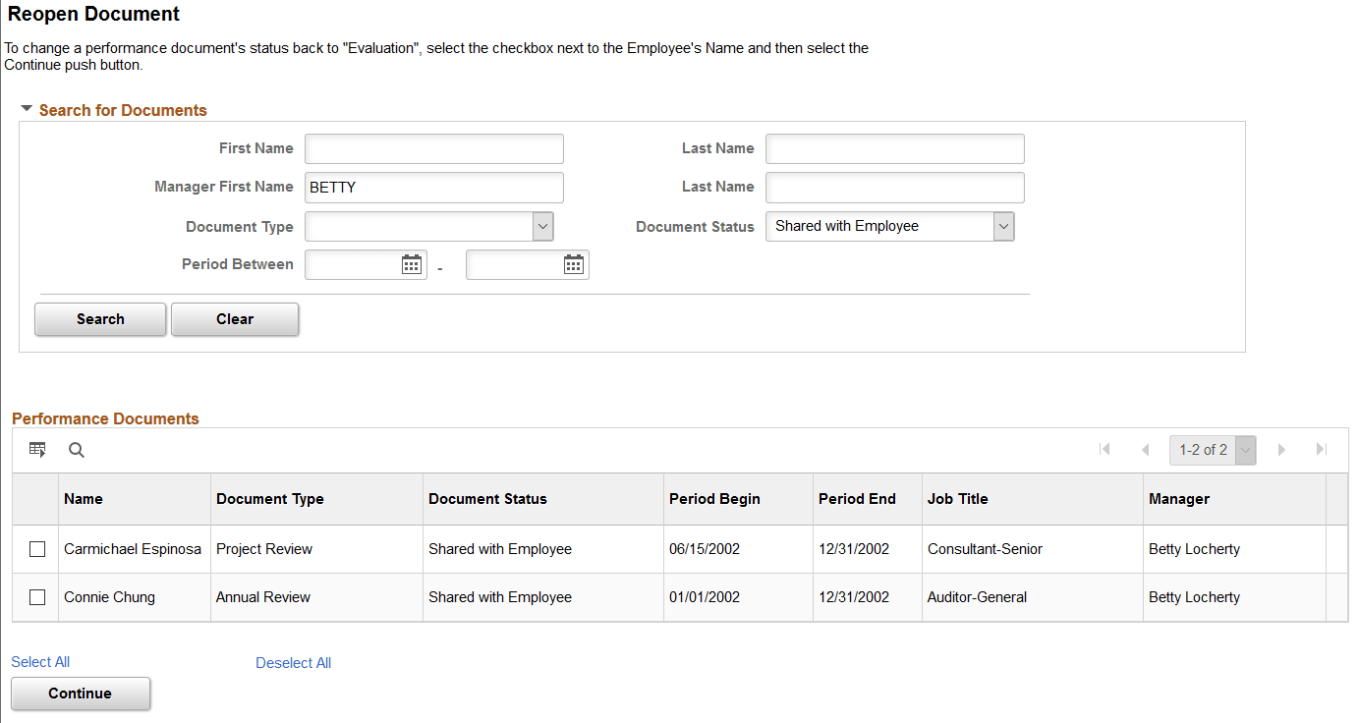Collapse the Search for Documents section

[26, 109]
